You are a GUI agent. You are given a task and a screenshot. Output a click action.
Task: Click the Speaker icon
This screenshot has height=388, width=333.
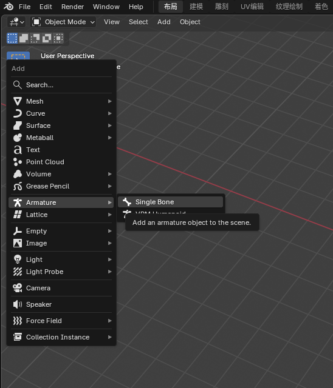pyautogui.click(x=18, y=304)
